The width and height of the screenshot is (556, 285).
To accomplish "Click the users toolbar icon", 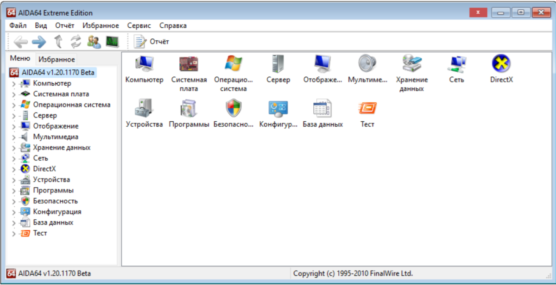I will [x=94, y=42].
